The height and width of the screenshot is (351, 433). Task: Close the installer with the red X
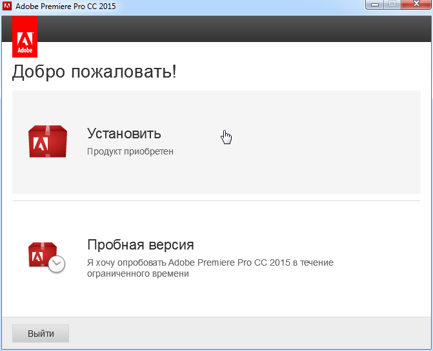point(415,6)
